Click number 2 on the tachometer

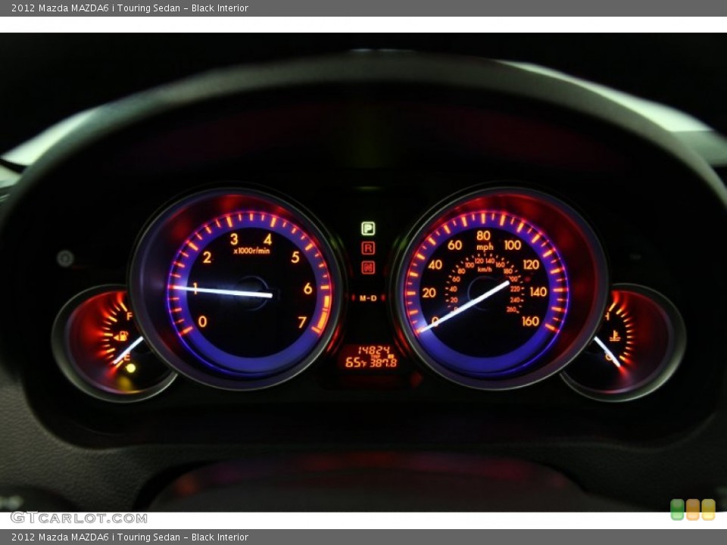207,257
